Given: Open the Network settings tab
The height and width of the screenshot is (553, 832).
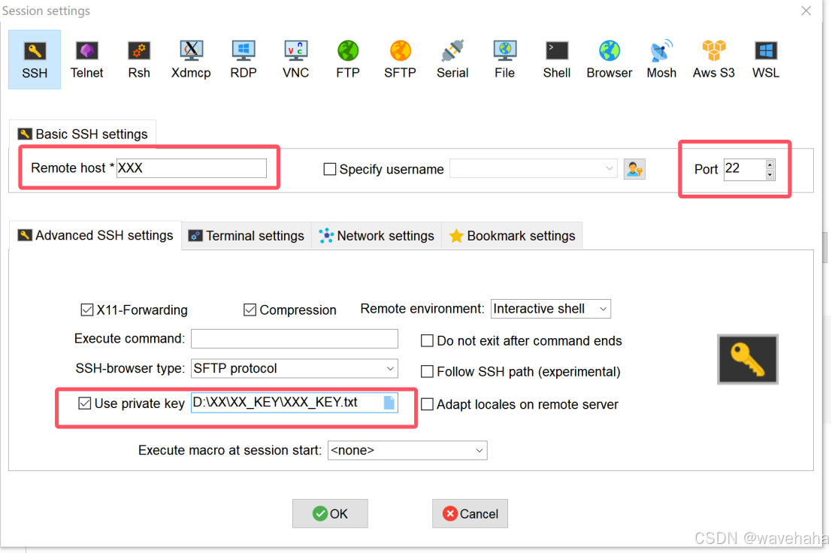Looking at the screenshot, I should pyautogui.click(x=377, y=236).
